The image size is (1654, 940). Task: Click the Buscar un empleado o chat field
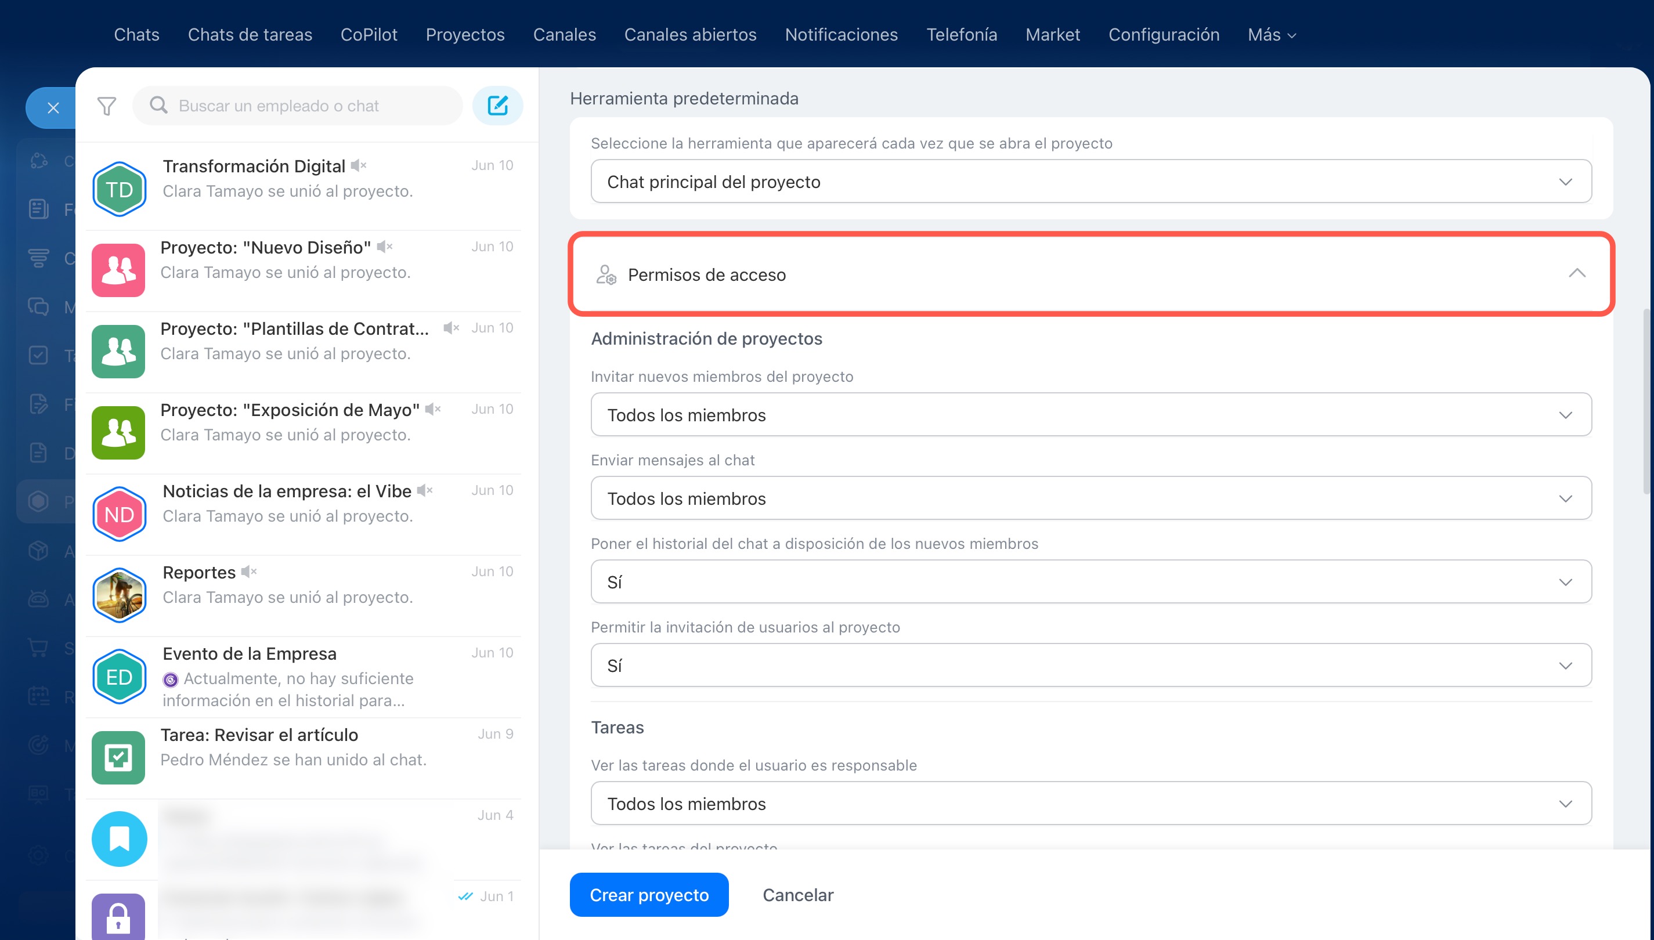click(297, 105)
